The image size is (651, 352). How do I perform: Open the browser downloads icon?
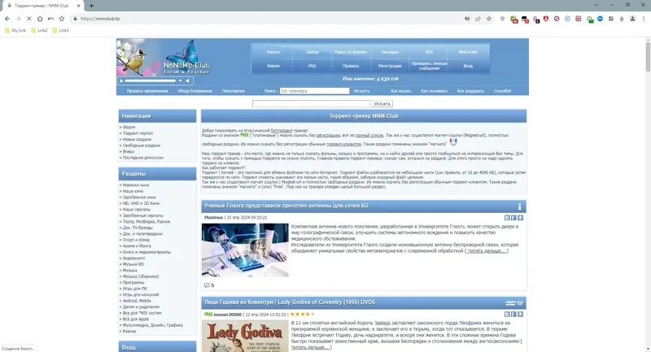(622, 19)
